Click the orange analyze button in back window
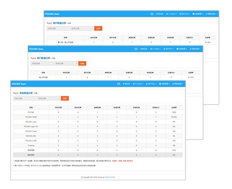The width and height of the screenshot is (232, 189). tap(98, 28)
